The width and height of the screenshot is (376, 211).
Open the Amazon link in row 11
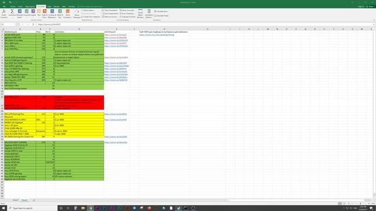click(116, 66)
